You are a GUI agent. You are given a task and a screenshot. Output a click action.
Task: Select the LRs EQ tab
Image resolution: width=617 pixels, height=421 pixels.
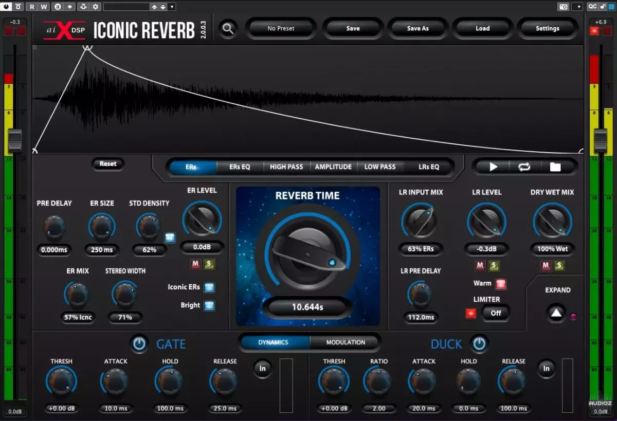[x=429, y=167]
